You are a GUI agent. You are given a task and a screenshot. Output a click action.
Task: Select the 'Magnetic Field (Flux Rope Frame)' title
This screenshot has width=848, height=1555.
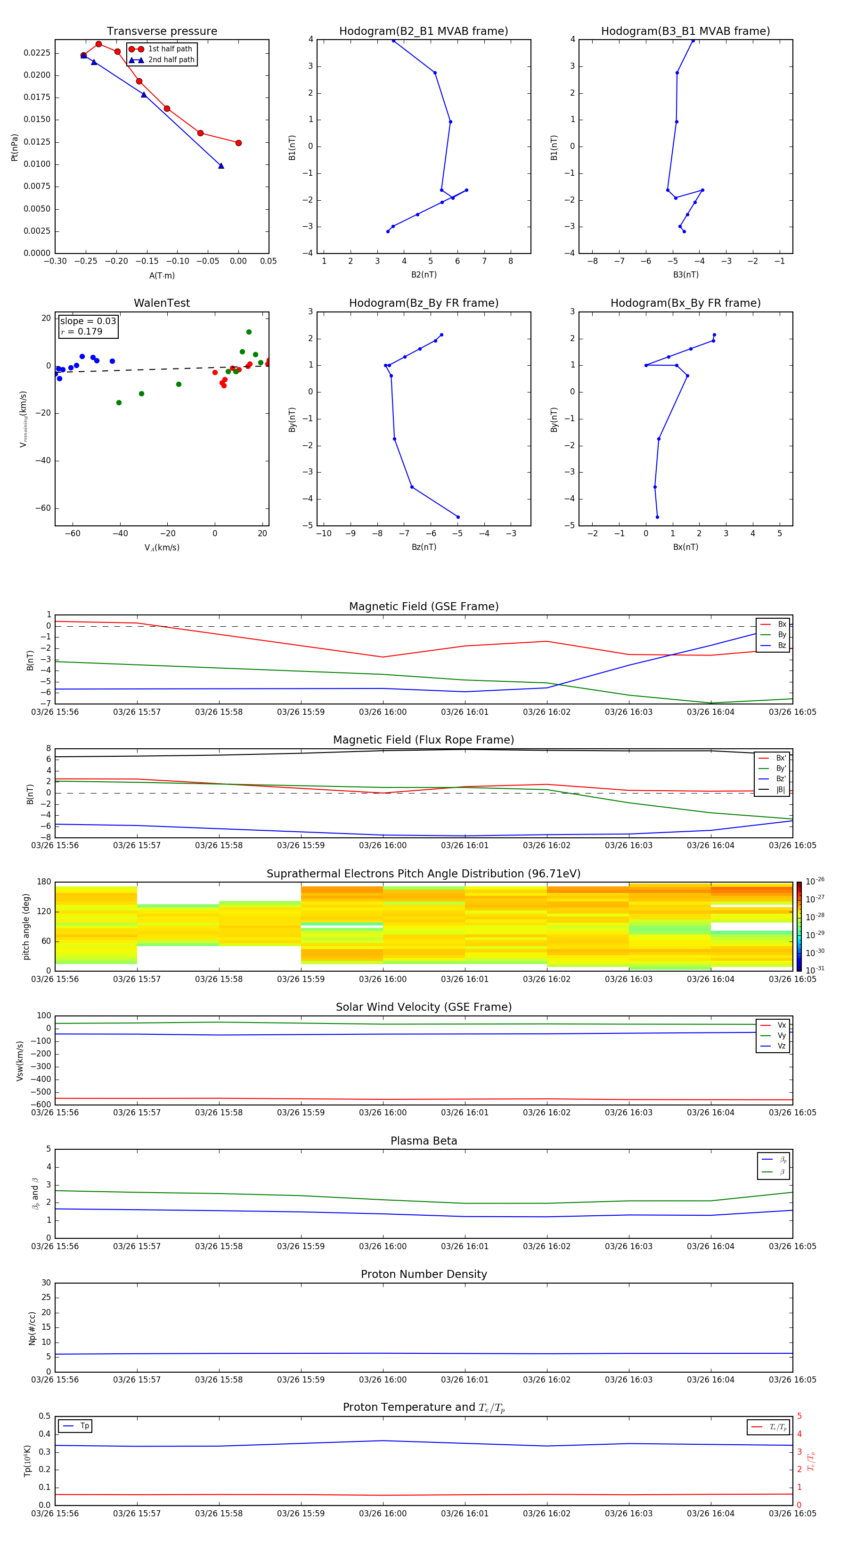point(424,740)
